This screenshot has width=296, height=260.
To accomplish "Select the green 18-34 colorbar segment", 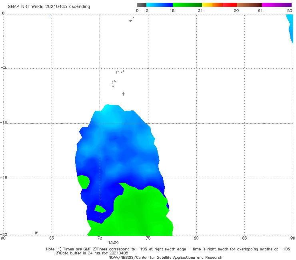I will [187, 5].
